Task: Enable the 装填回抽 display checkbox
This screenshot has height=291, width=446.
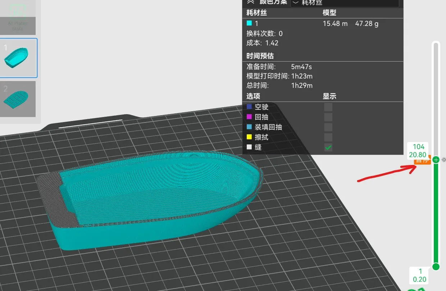Action: (328, 127)
